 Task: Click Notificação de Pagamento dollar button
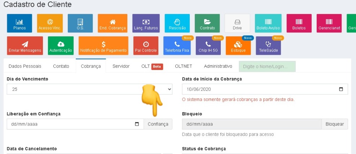click(x=104, y=46)
